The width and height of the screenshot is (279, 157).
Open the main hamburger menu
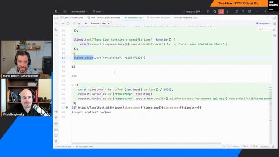65,12
